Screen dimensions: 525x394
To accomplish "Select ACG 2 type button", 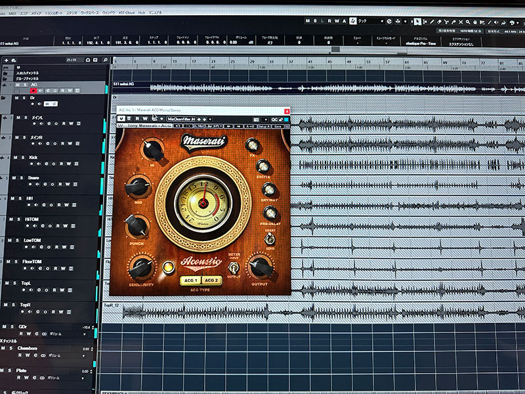I will click(x=211, y=280).
